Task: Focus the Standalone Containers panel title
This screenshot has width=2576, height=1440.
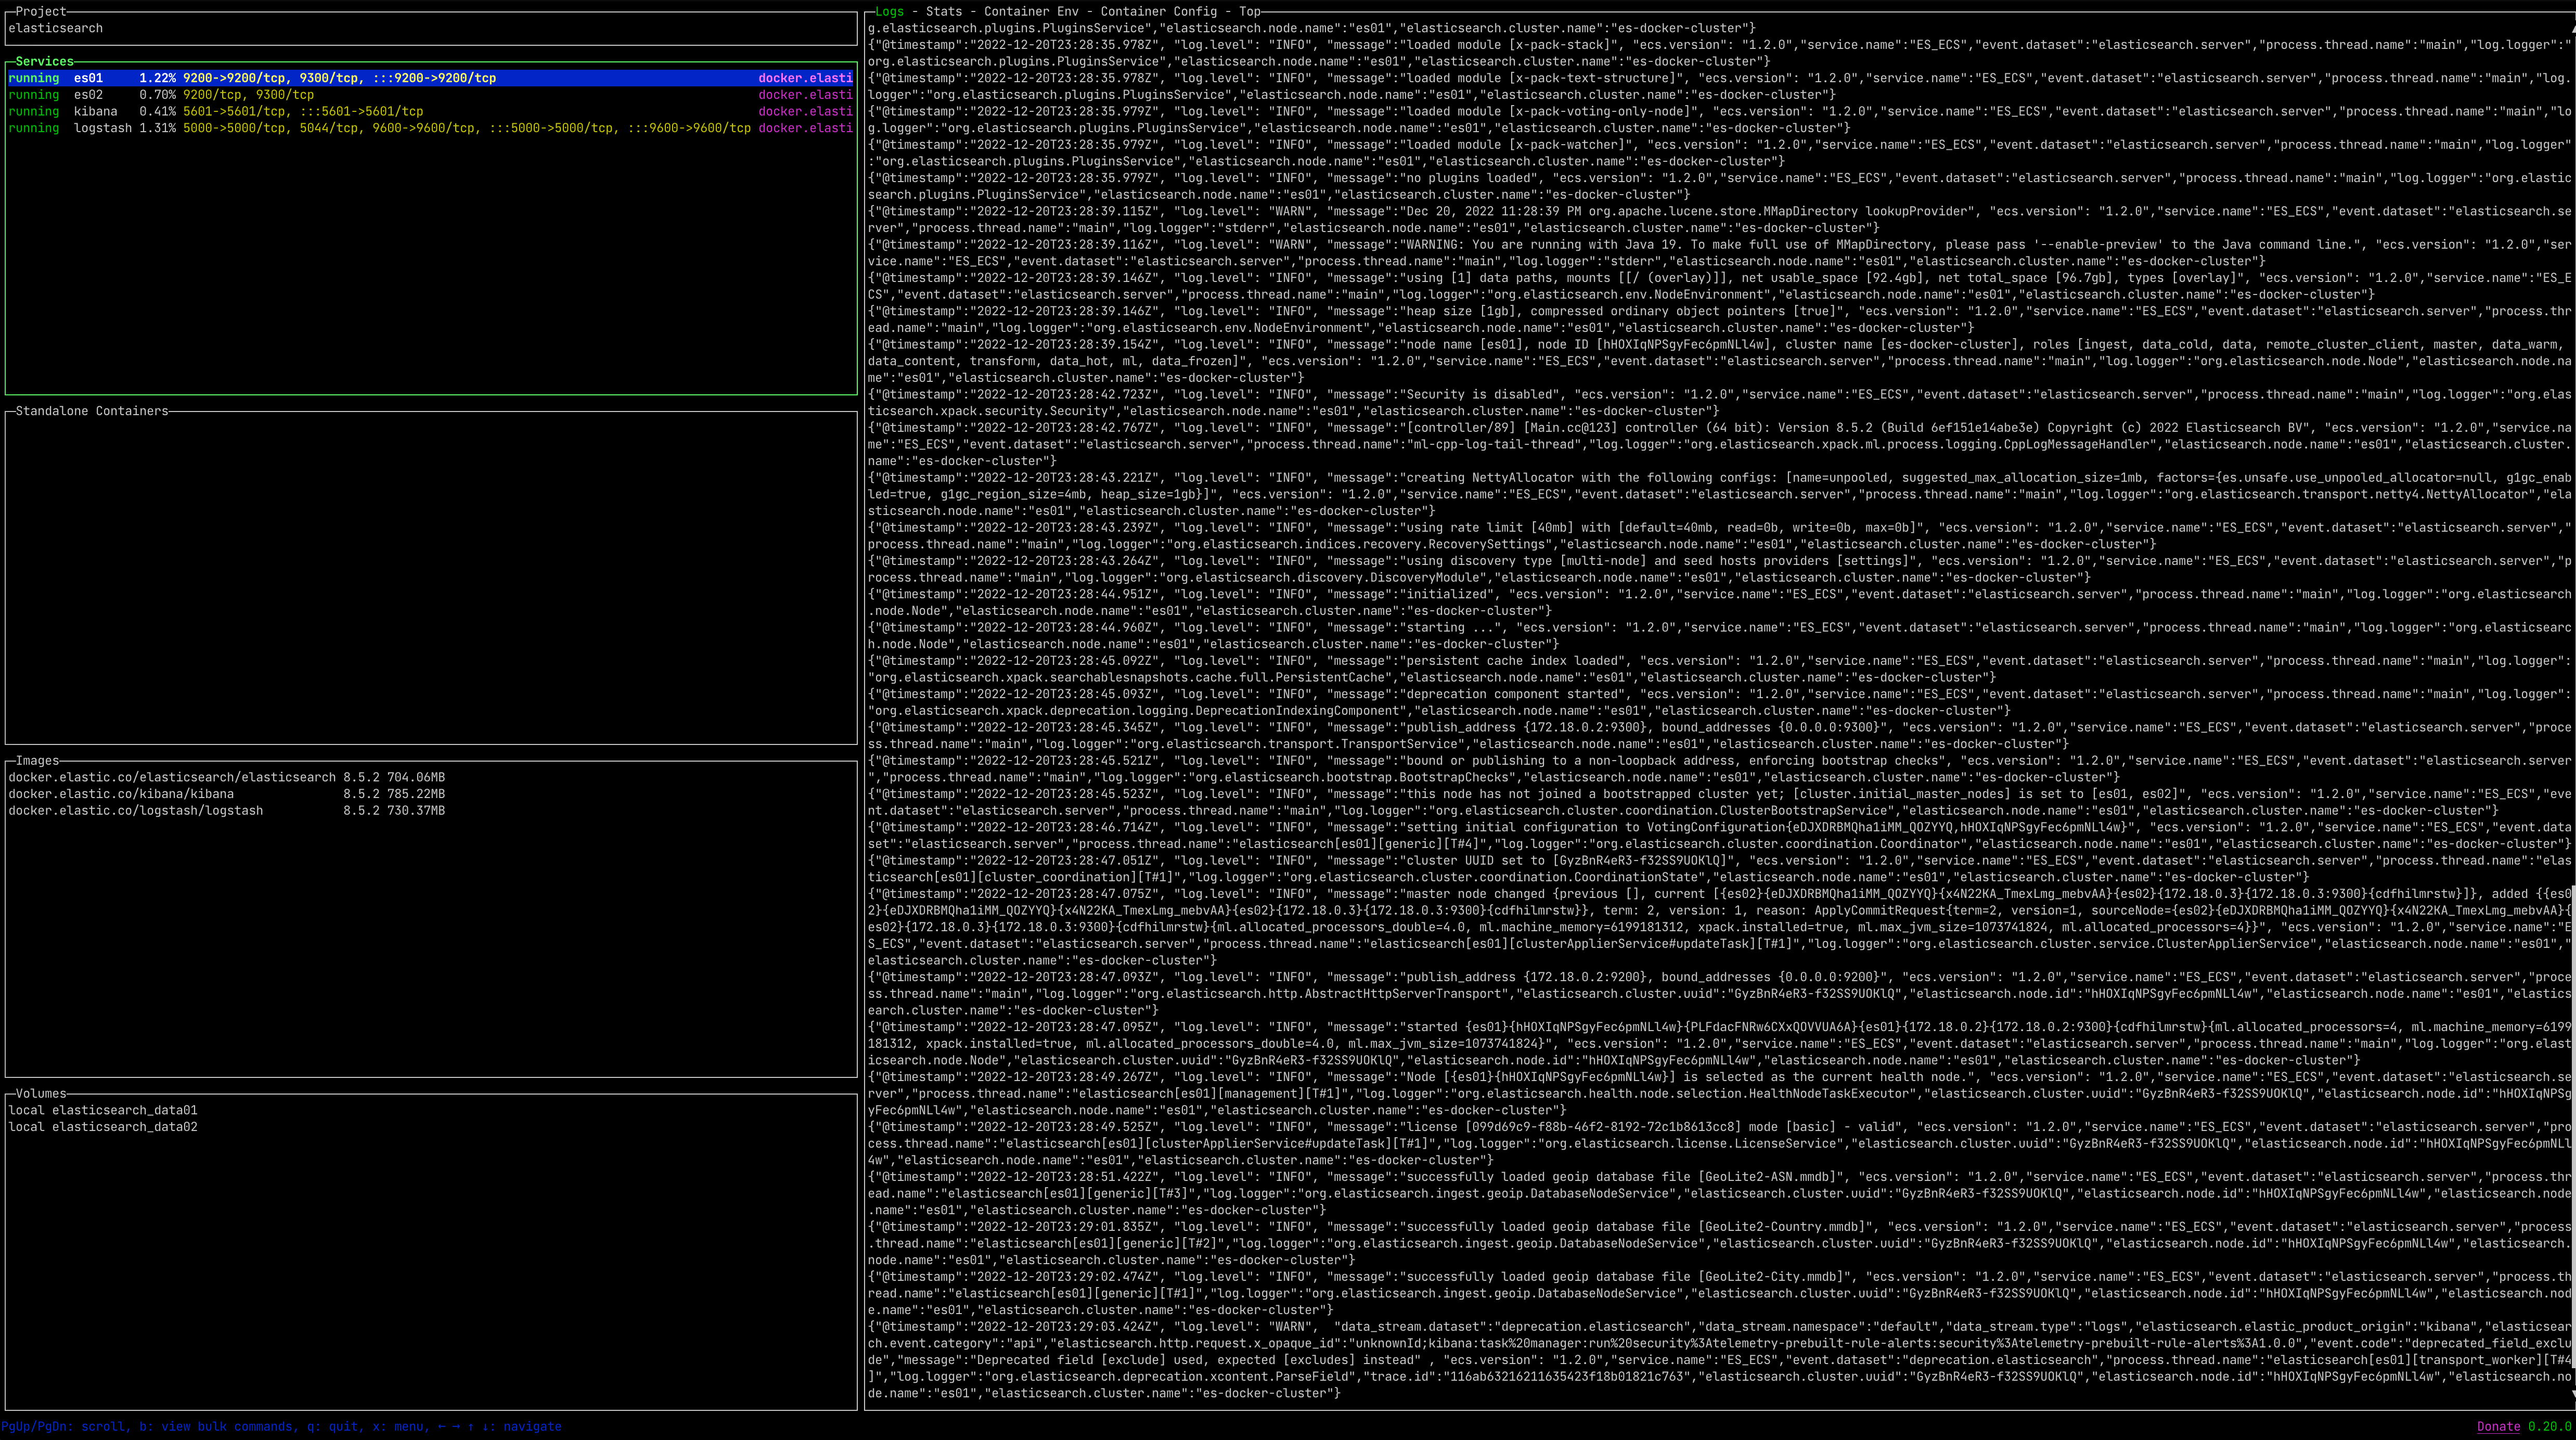Action: tap(92, 411)
